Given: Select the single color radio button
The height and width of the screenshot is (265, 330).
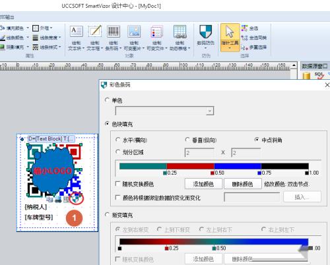Looking at the screenshot, I should tap(107, 100).
